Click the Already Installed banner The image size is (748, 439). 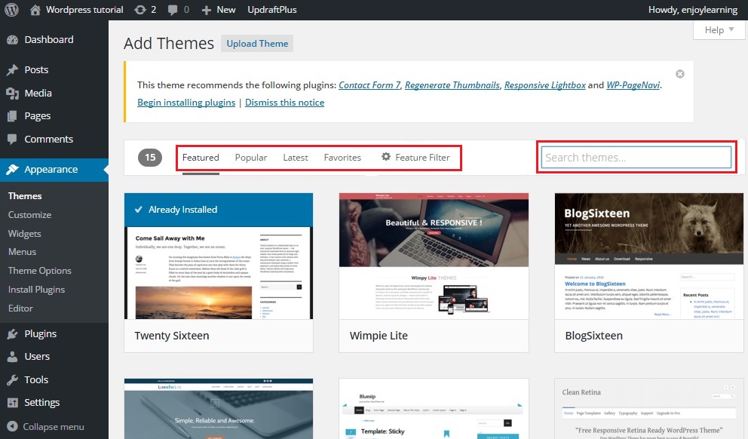tap(219, 210)
